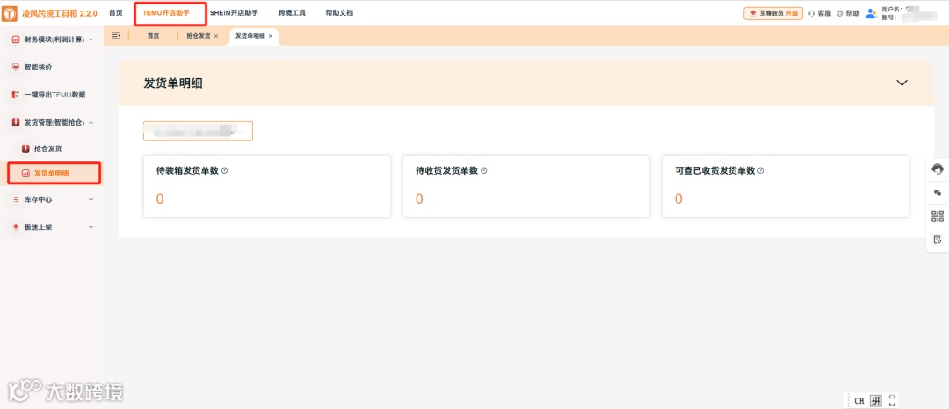Click the blue user avatar icon
This screenshot has width=949, height=409.
coord(871,13)
